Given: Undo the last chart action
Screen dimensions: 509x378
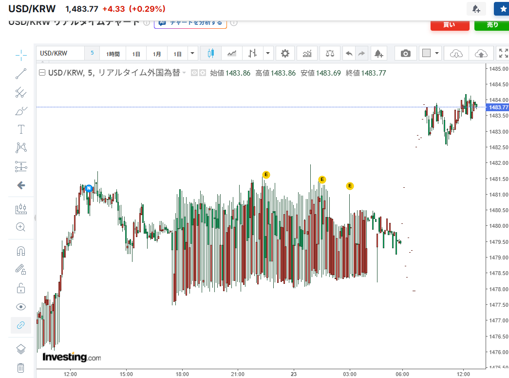Looking at the screenshot, I should 349,53.
